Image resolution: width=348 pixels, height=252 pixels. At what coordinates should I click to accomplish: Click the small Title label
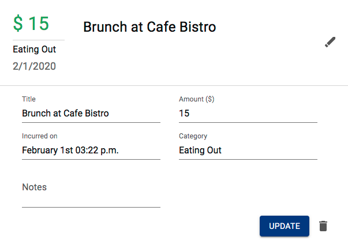coord(29,99)
